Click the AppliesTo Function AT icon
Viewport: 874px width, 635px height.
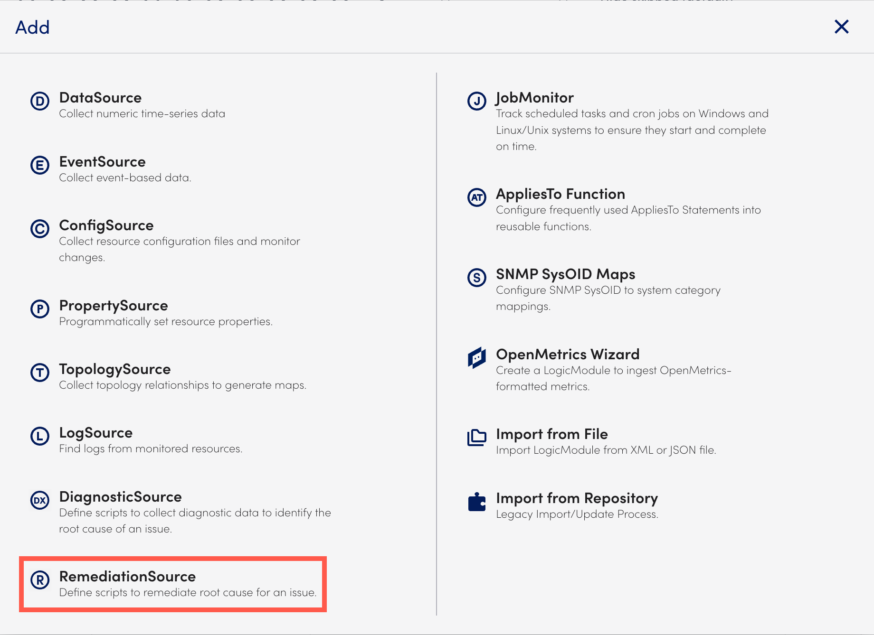pos(477,197)
